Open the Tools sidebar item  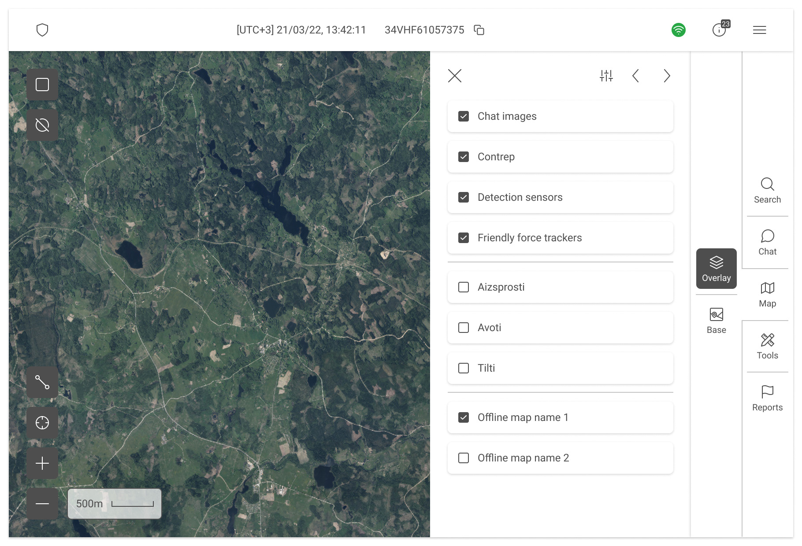(767, 347)
